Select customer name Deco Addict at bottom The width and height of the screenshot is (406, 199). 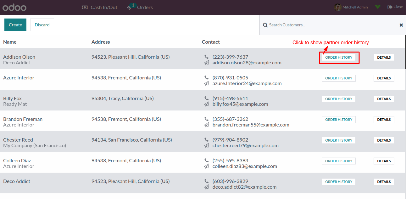[17, 181]
